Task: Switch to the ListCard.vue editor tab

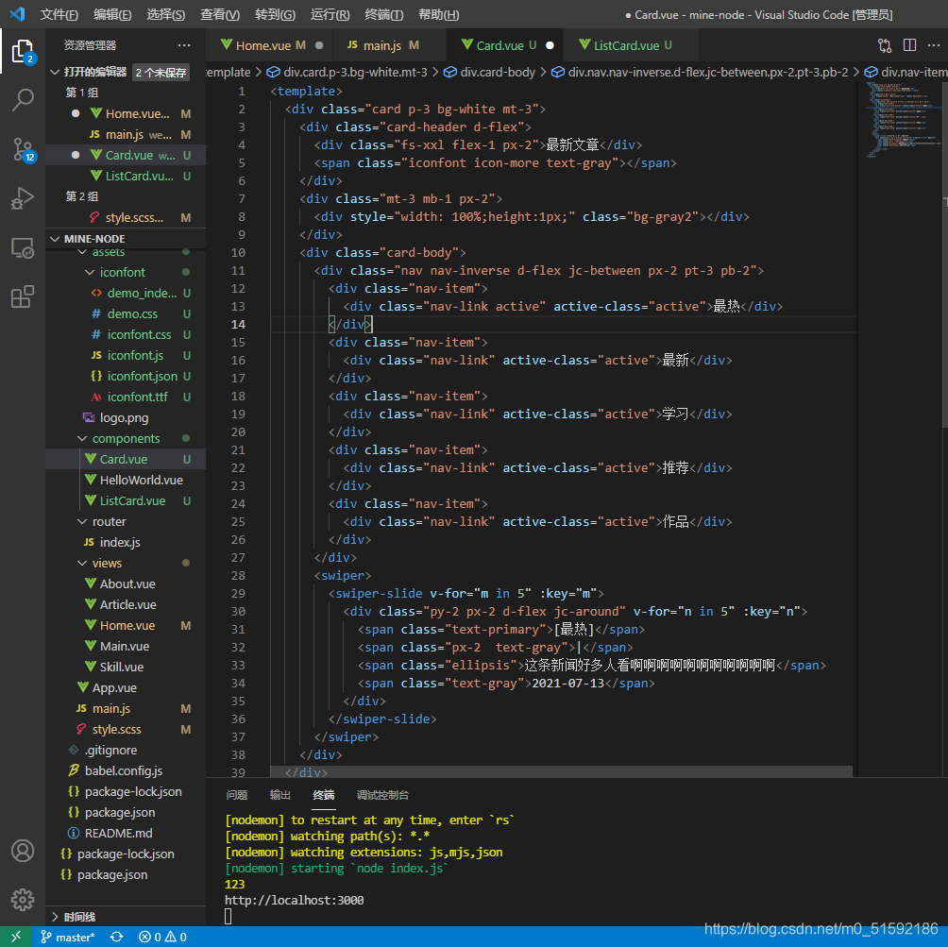Action: pyautogui.click(x=626, y=45)
